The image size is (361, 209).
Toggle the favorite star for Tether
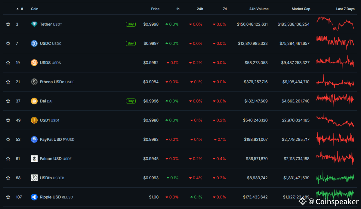click(8, 24)
